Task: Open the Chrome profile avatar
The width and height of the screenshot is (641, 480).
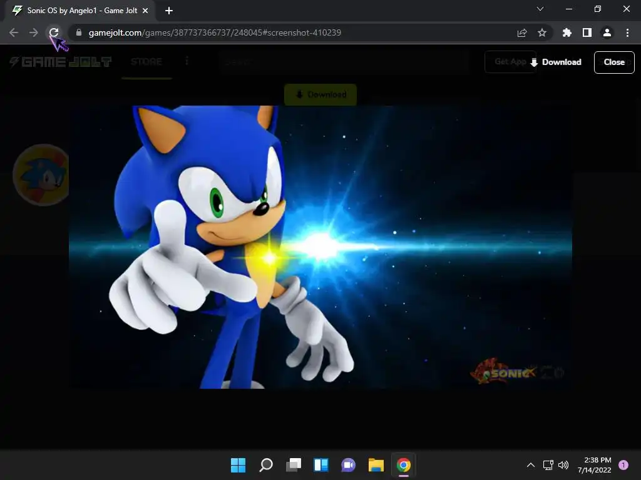Action: [607, 32]
